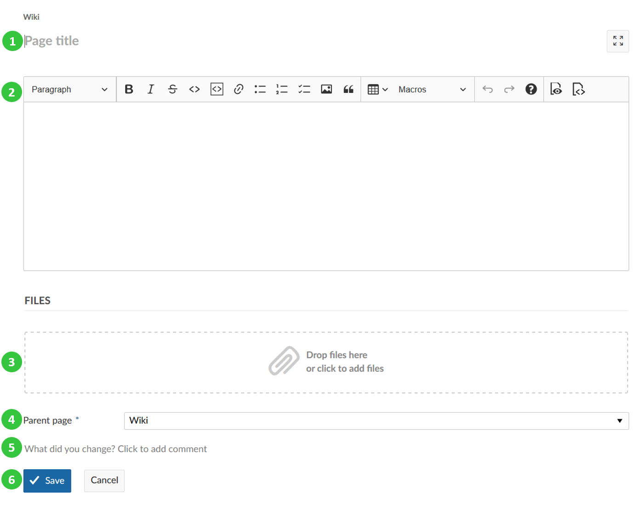The height and width of the screenshot is (517, 639).
Task: Save the wiki page
Action: (x=47, y=480)
